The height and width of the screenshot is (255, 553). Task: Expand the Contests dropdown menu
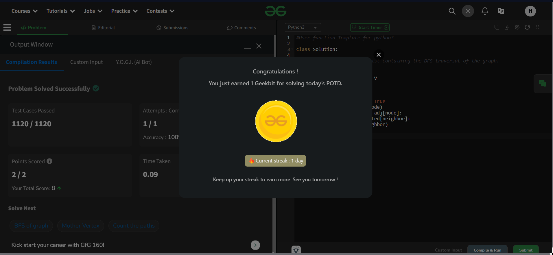pos(161,11)
